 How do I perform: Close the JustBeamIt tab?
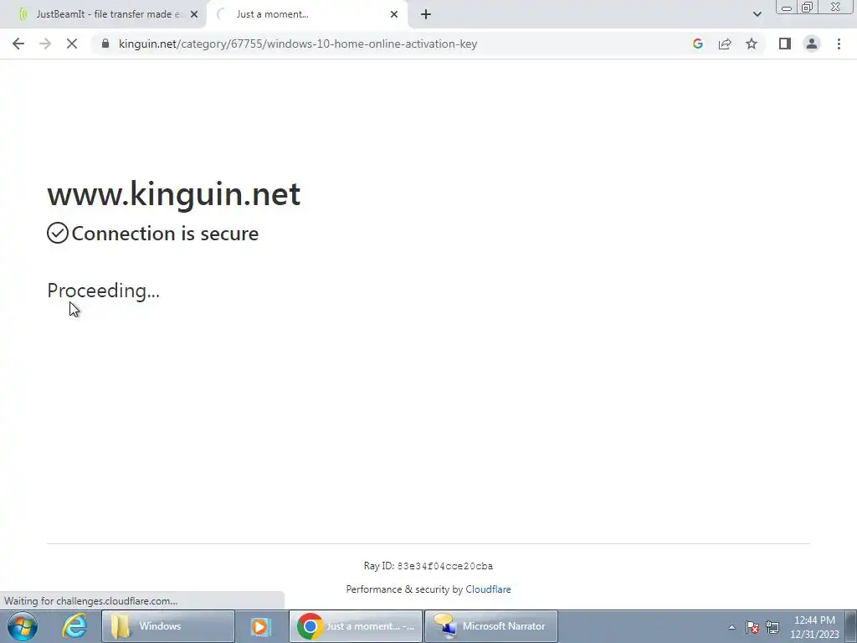click(194, 14)
